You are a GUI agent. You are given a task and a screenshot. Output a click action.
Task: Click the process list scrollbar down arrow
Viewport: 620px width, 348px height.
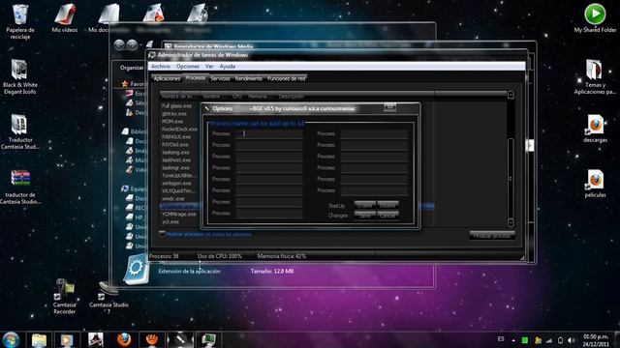coord(511,222)
